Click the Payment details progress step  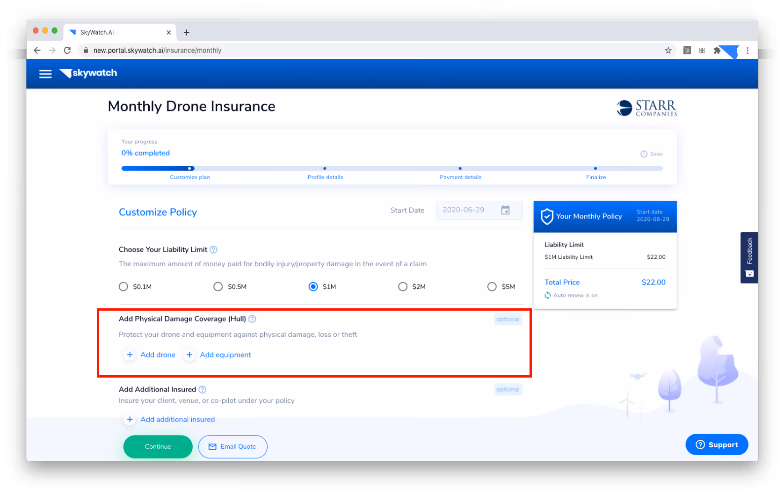[461, 177]
